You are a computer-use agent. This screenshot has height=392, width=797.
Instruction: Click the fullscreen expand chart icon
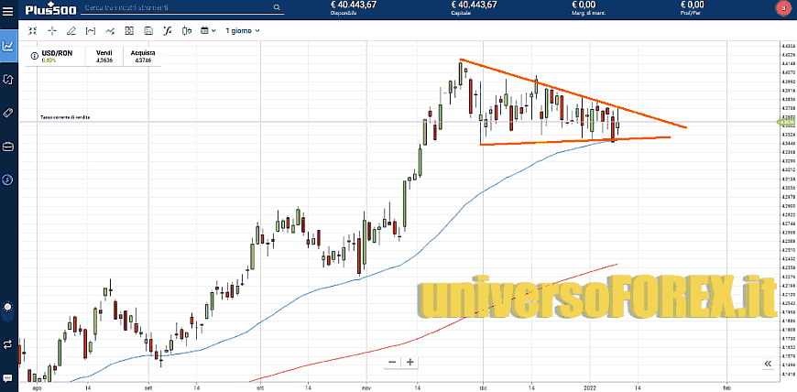(x=33, y=30)
